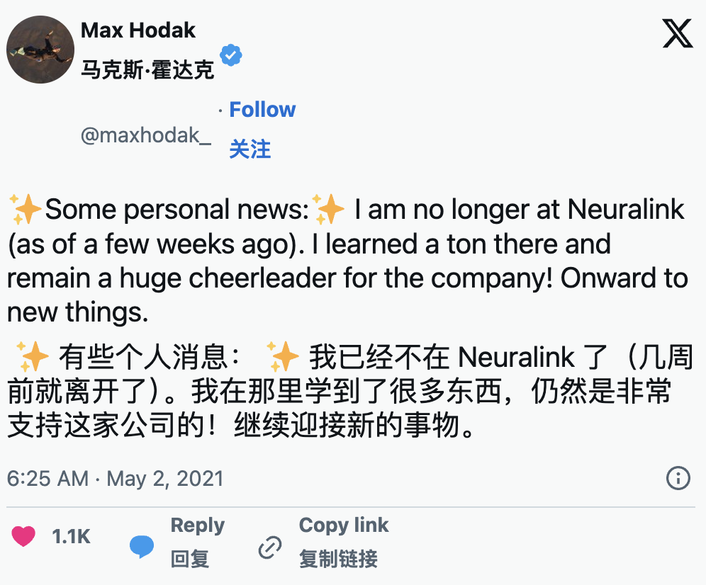Open Max Hodak's profile picture
Screen dimensions: 706x585
coord(40,49)
